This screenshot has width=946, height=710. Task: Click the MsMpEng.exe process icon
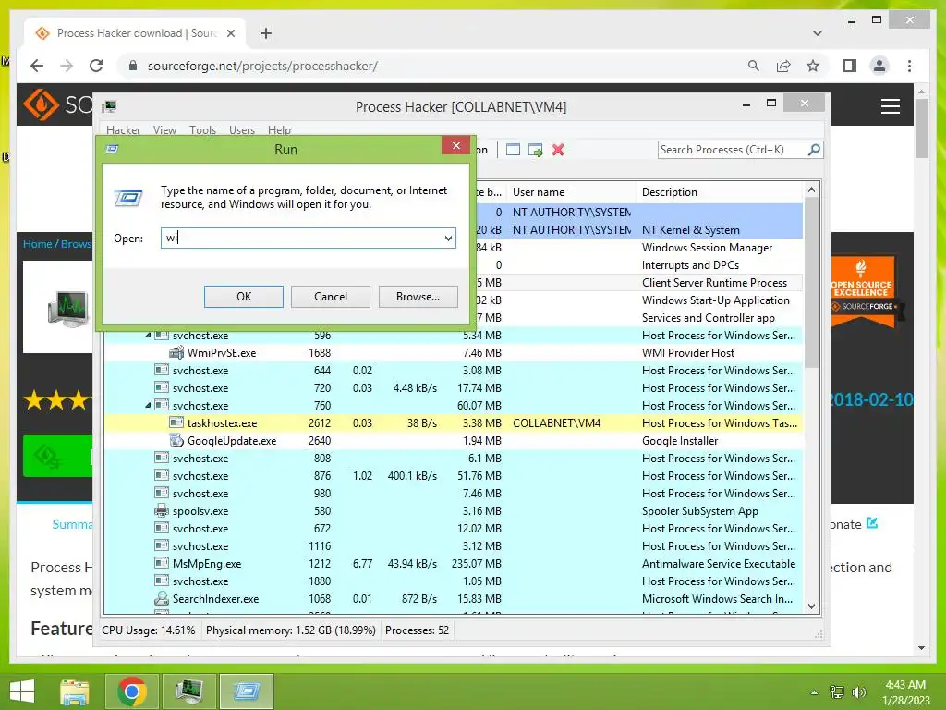click(161, 563)
